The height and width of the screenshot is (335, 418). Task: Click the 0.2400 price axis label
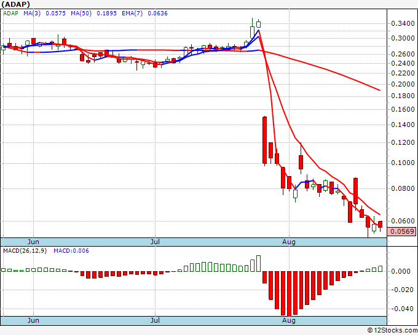pos(403,63)
